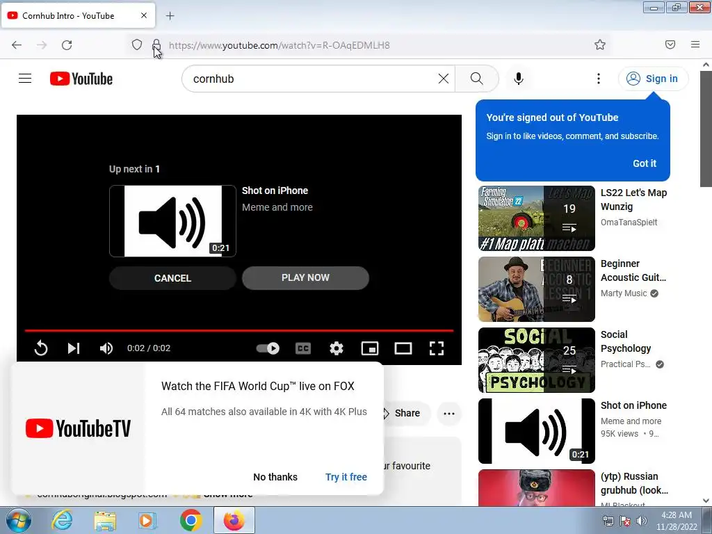
Task: Save page to Pocket icon
Action: coord(670,44)
